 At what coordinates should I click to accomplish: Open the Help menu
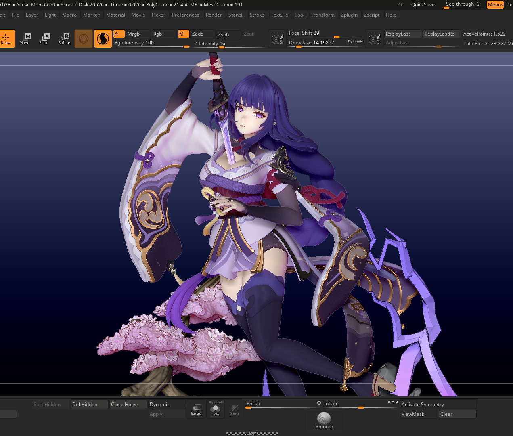click(391, 15)
